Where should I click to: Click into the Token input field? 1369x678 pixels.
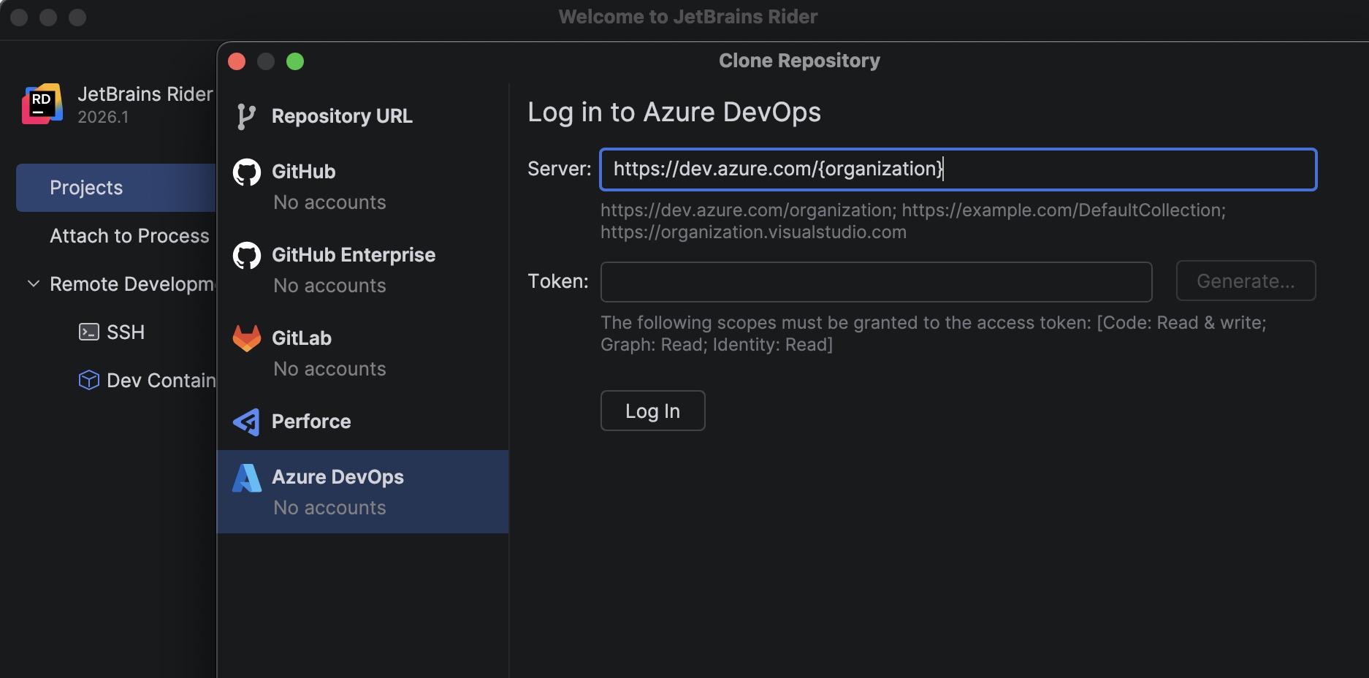coord(876,282)
